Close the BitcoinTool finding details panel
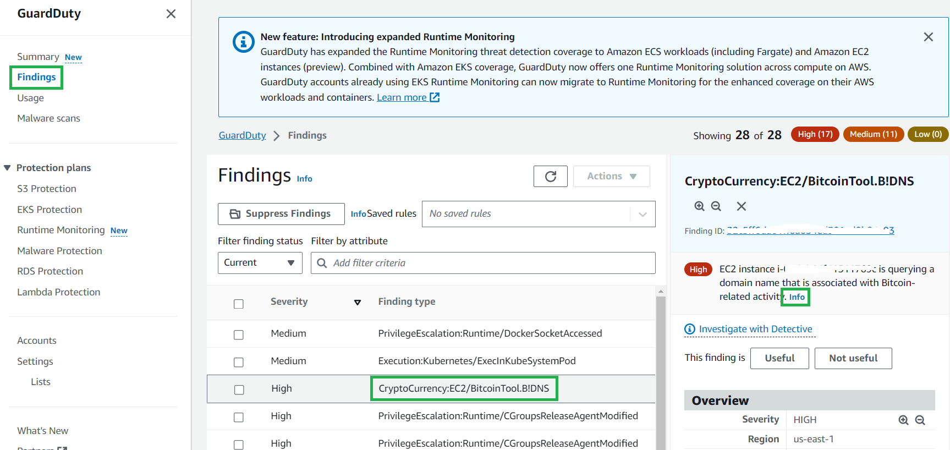The height and width of the screenshot is (450, 950). click(742, 206)
